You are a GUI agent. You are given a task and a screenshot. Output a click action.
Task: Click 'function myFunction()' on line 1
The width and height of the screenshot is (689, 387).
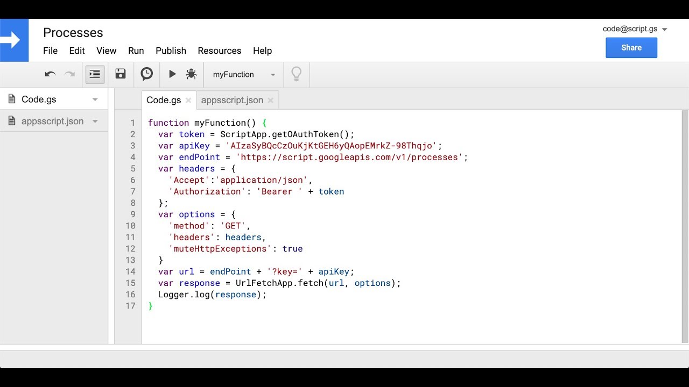202,123
